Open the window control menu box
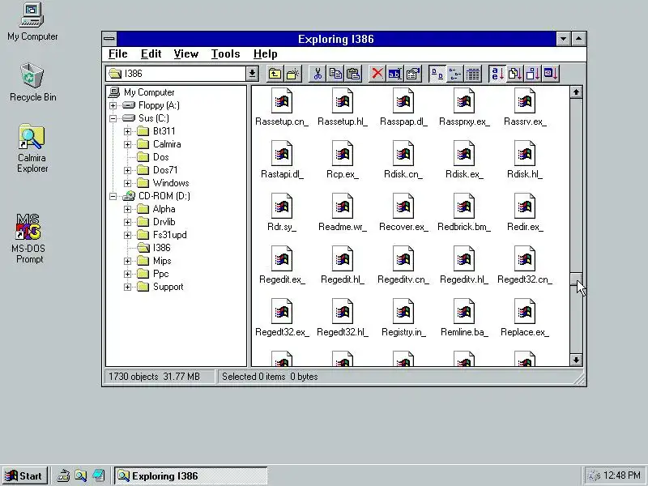The height and width of the screenshot is (486, 648). click(109, 39)
